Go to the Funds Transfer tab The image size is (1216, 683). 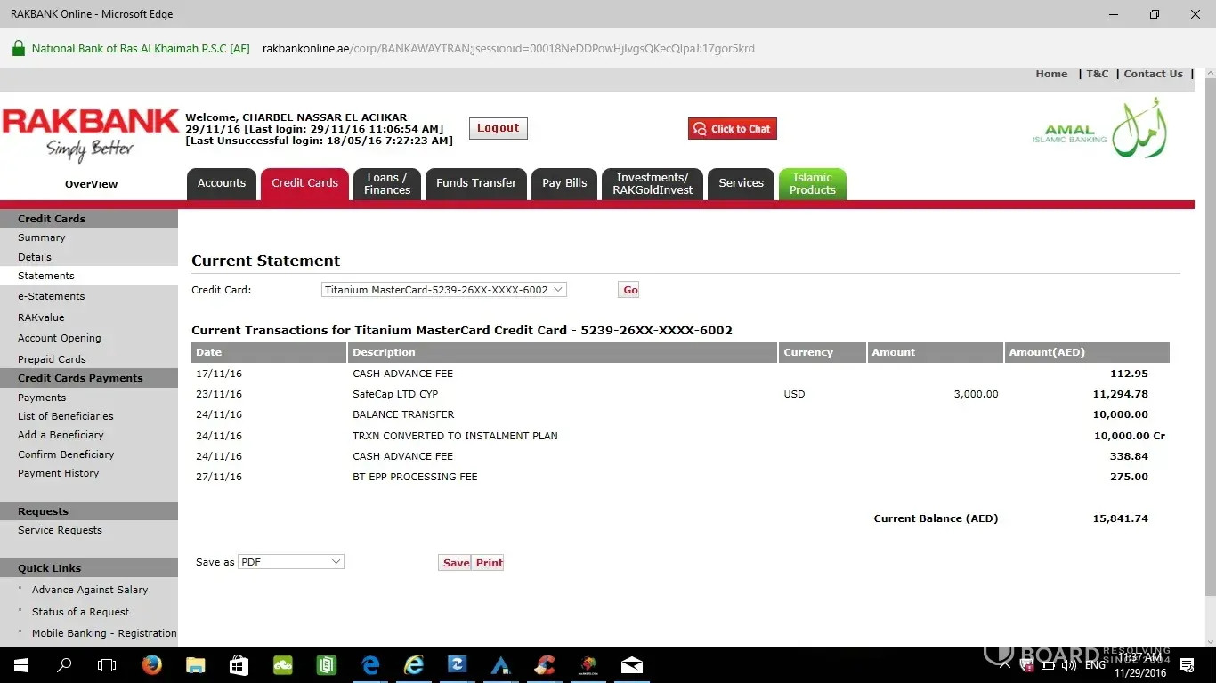tap(476, 183)
